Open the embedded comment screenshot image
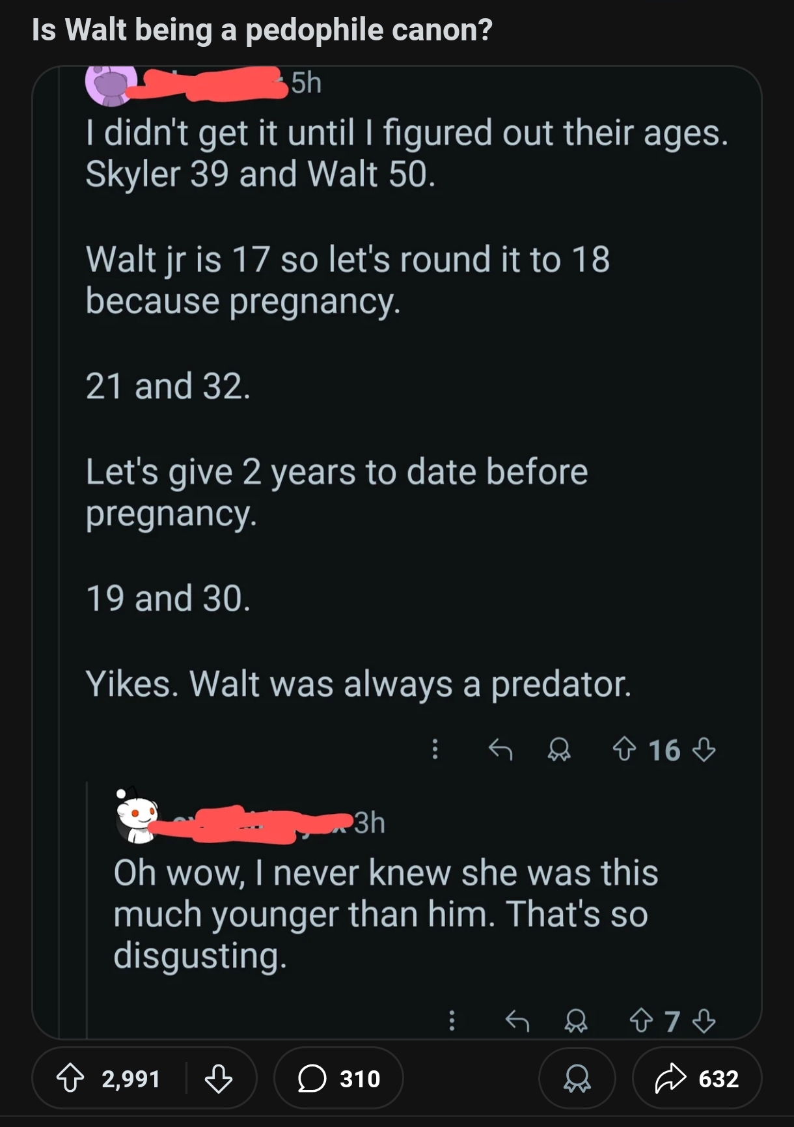The height and width of the screenshot is (1127, 794). tap(397, 552)
